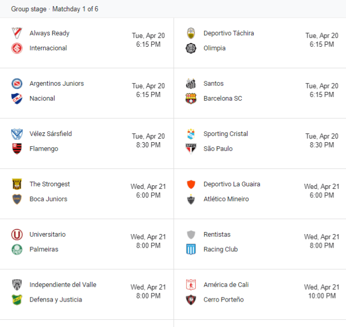
Task: Open The Strongest vs Boca Juniors date
Action: point(148,186)
